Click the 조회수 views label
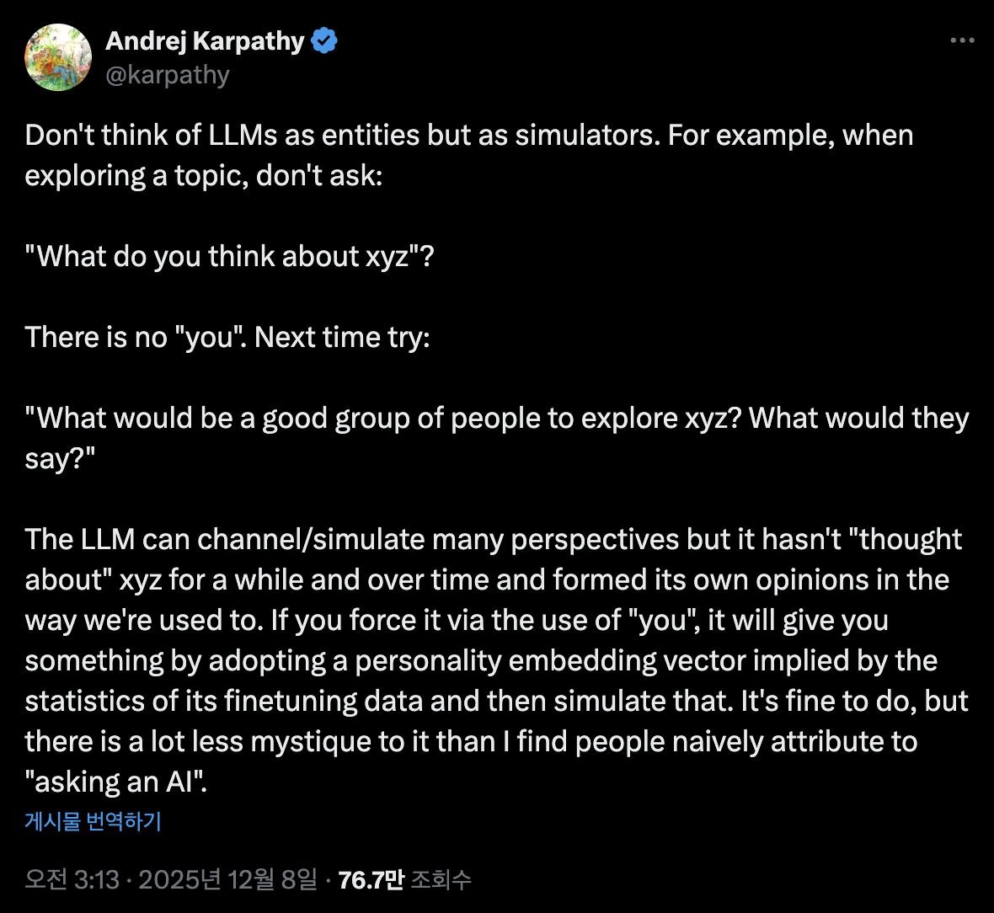The width and height of the screenshot is (994, 913). point(441,879)
